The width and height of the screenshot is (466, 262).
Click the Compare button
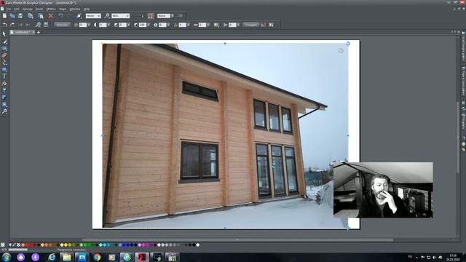(250, 25)
